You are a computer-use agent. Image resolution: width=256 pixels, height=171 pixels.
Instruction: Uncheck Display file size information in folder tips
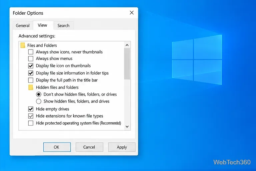pyautogui.click(x=31, y=73)
